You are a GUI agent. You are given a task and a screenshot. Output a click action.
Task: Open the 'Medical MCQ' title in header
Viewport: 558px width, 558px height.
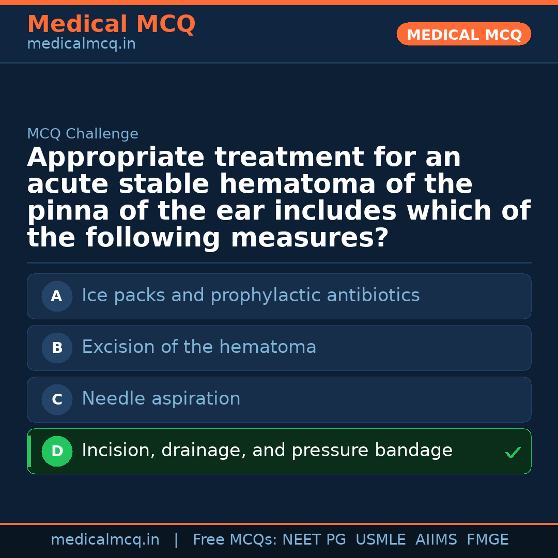tap(111, 24)
